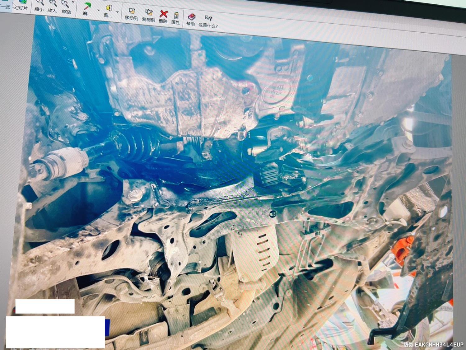Click the 帮助 text label
Viewport: 466px width, 350px height.
pyautogui.click(x=190, y=24)
